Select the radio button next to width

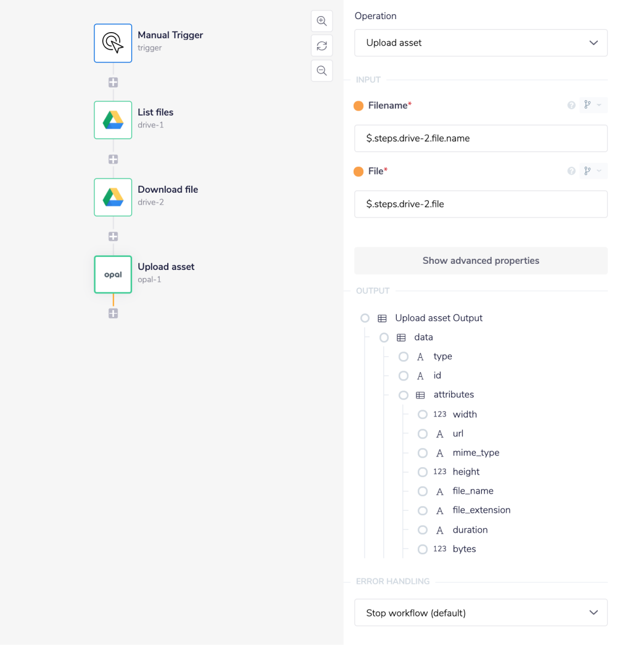pyautogui.click(x=423, y=415)
